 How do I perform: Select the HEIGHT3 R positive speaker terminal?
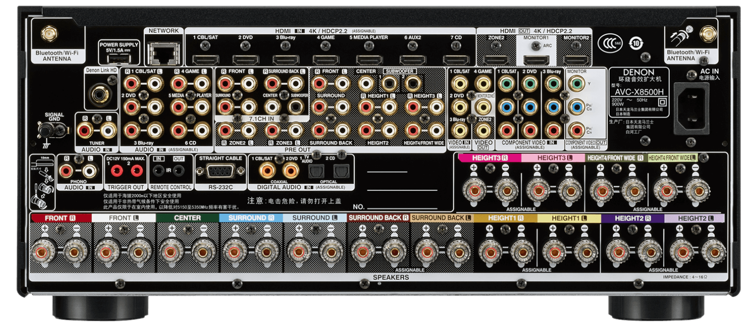point(474,190)
